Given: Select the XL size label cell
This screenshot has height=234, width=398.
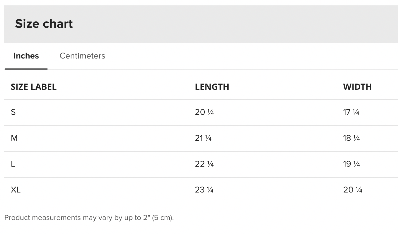Looking at the screenshot, I should pos(16,190).
